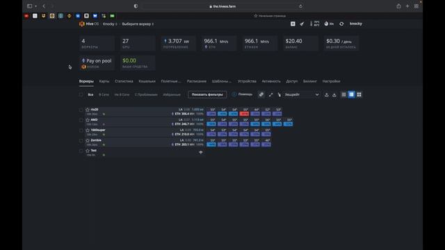Screen dimensions: 445x250
Task: Click the expand arrows icon
Action: (270, 94)
